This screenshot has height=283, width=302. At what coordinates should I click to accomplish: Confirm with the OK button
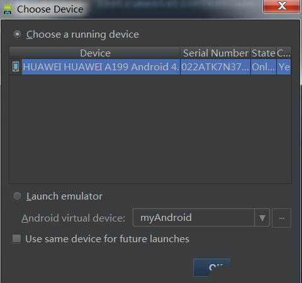(x=212, y=267)
